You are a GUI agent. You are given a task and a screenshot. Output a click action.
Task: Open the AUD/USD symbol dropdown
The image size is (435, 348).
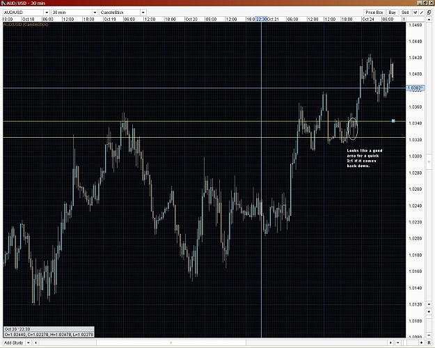47,13
